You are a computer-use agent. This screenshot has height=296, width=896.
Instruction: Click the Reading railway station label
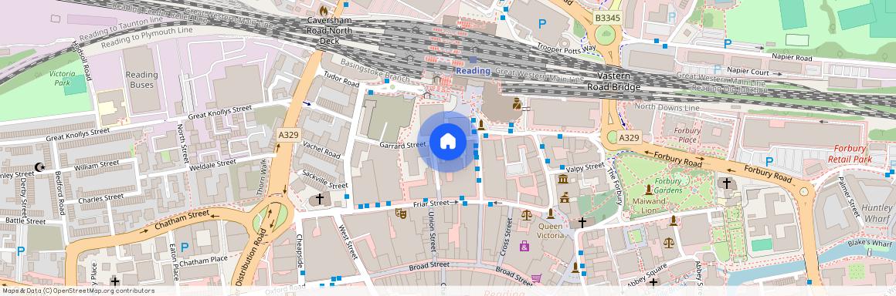coord(473,71)
